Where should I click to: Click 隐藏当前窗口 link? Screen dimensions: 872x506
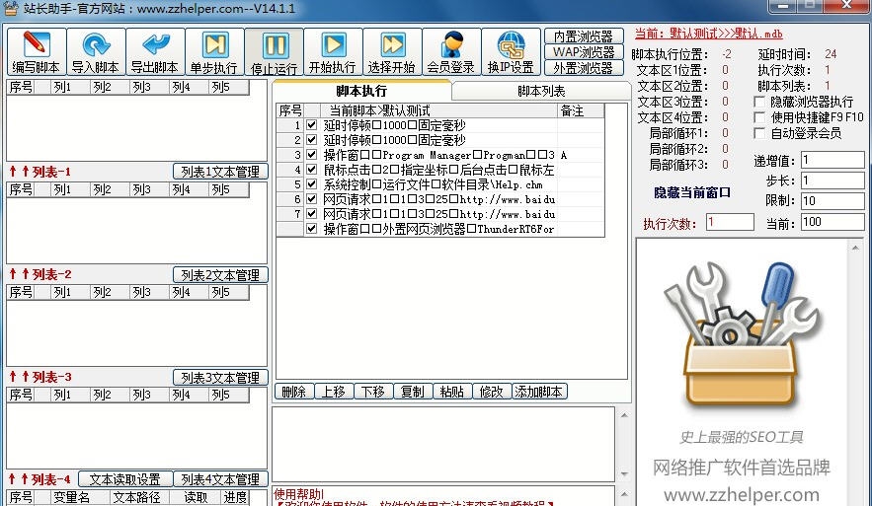(x=692, y=192)
